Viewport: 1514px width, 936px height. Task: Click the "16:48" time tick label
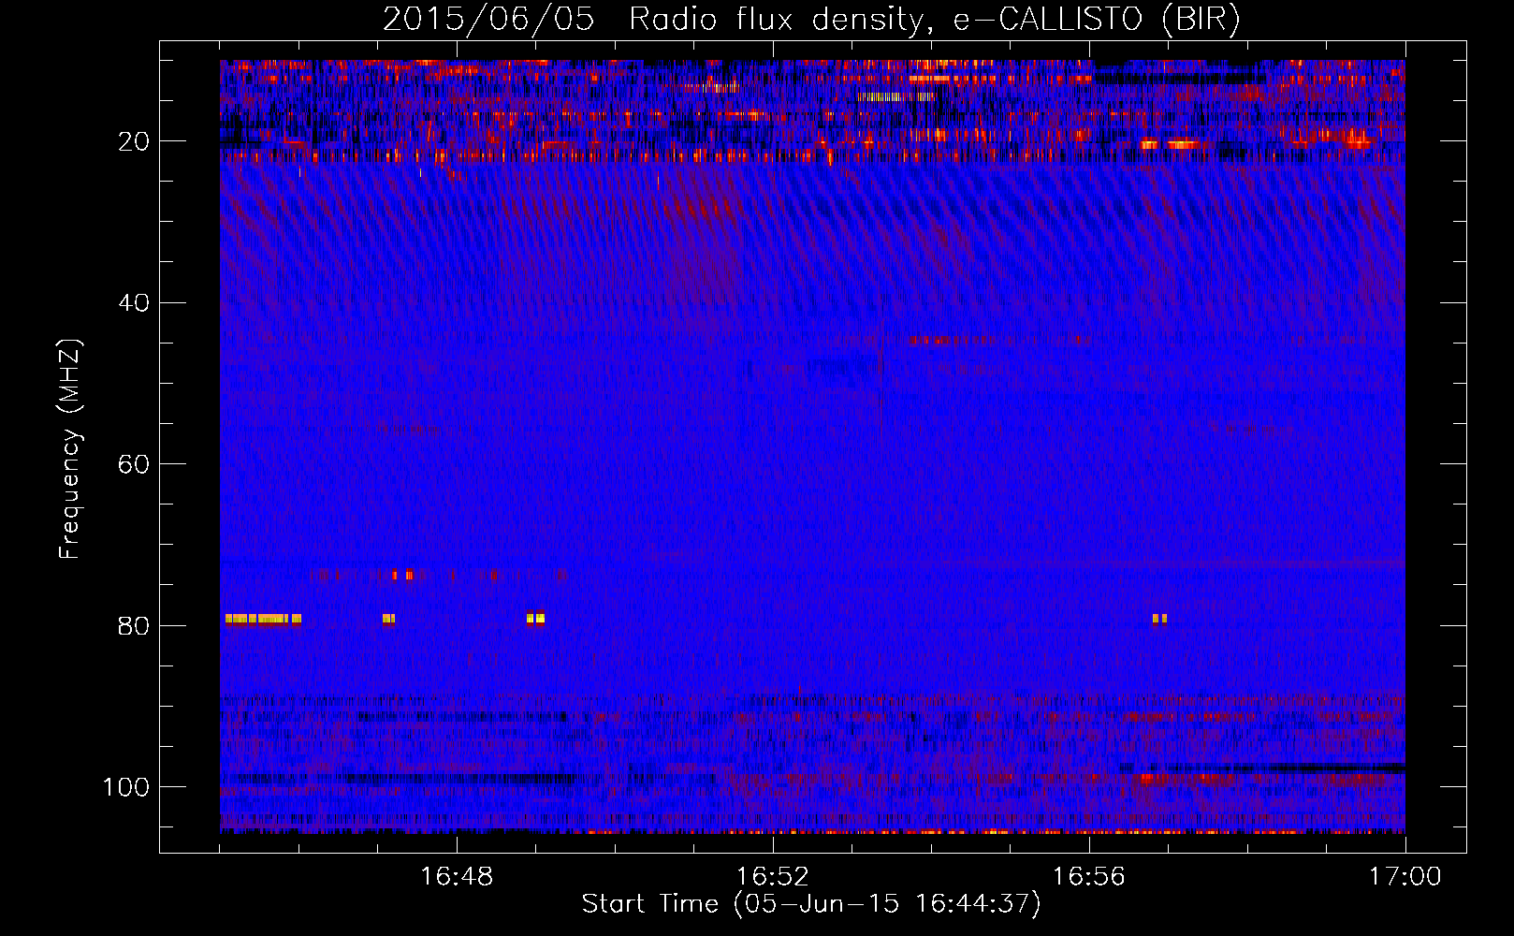pyautogui.click(x=457, y=877)
